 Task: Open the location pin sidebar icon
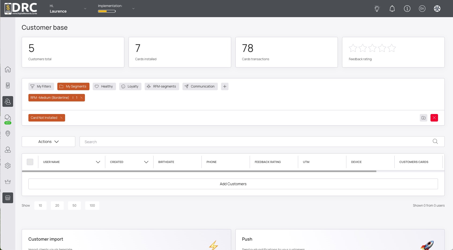(x=8, y=134)
